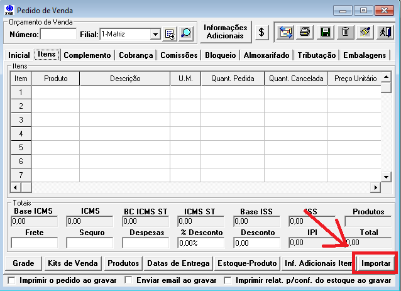Viewport: 401px width, 291px height.
Task: Open the Tributação tab
Action: point(317,55)
